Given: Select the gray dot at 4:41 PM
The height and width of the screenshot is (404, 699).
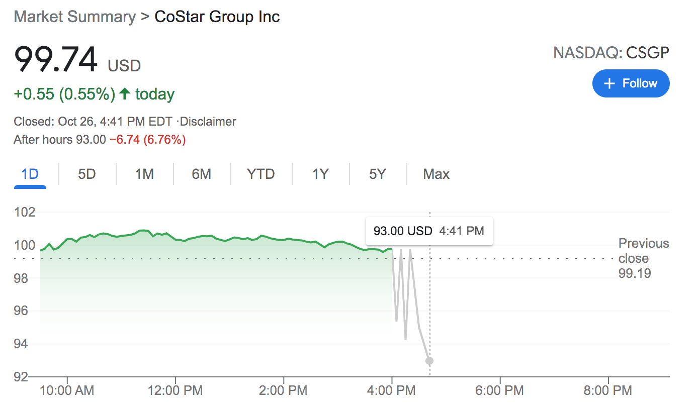Looking at the screenshot, I should pos(429,360).
